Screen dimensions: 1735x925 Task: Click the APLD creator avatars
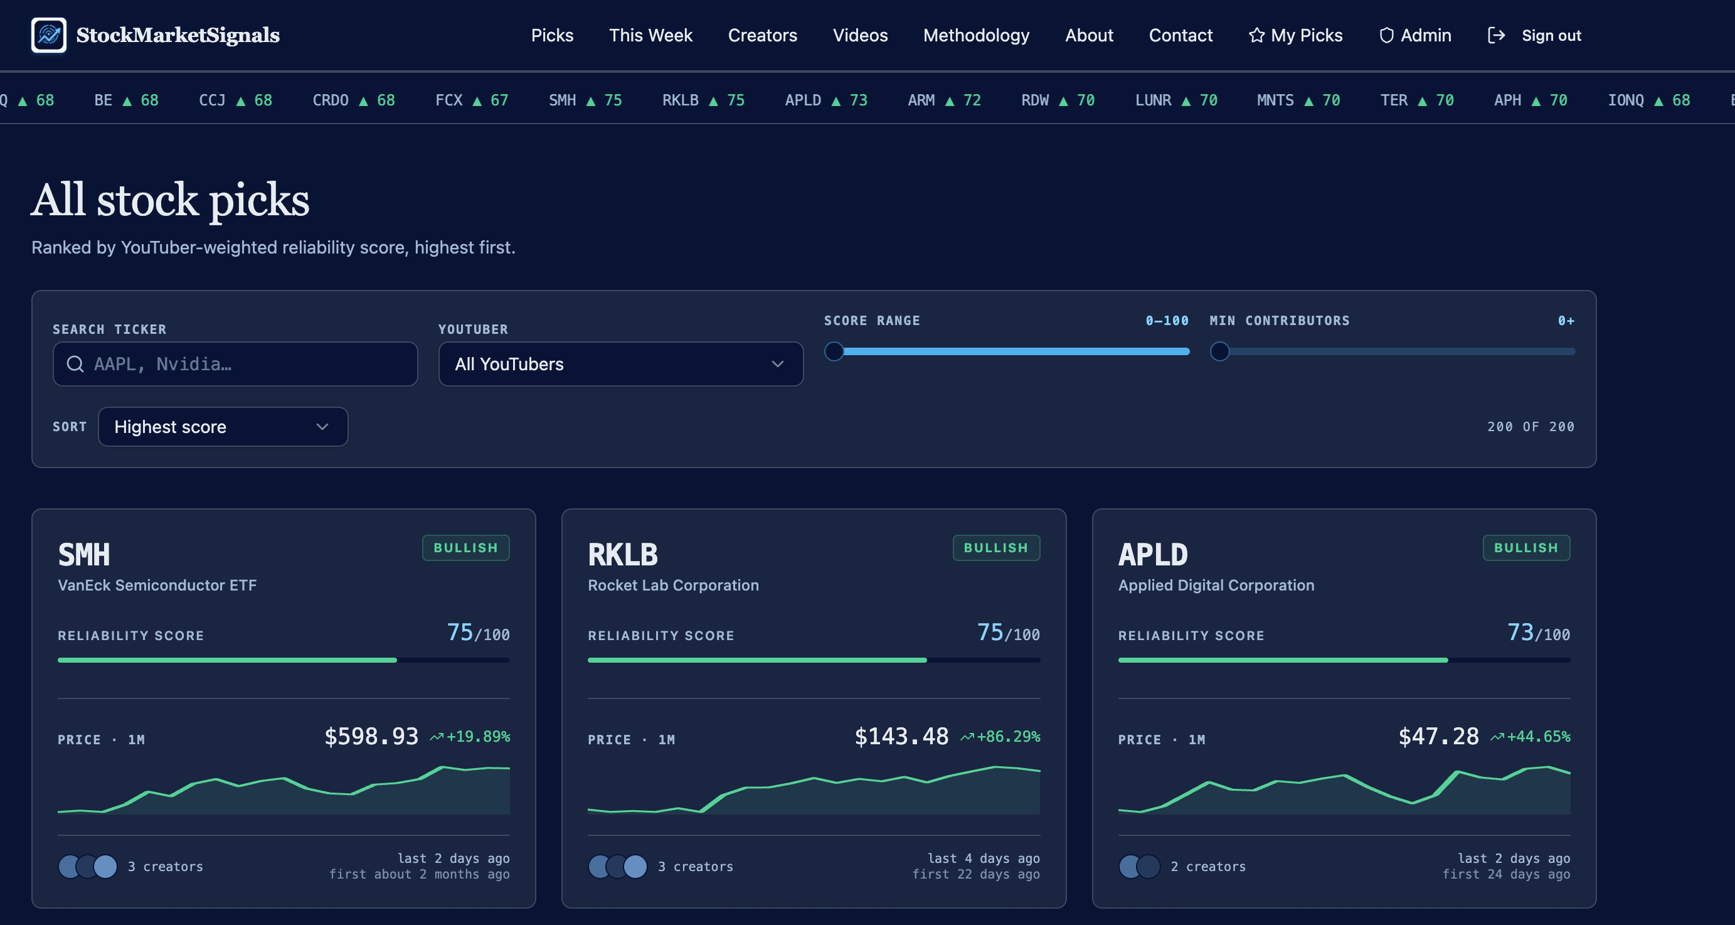(1140, 867)
